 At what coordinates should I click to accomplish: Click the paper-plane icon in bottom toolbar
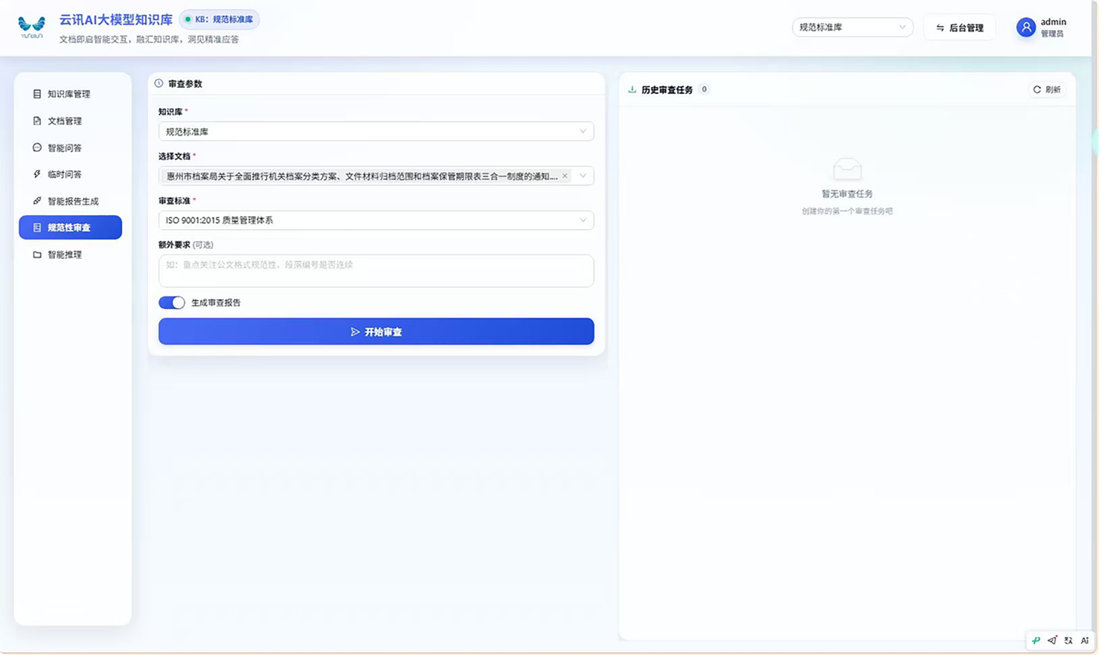click(x=1052, y=640)
